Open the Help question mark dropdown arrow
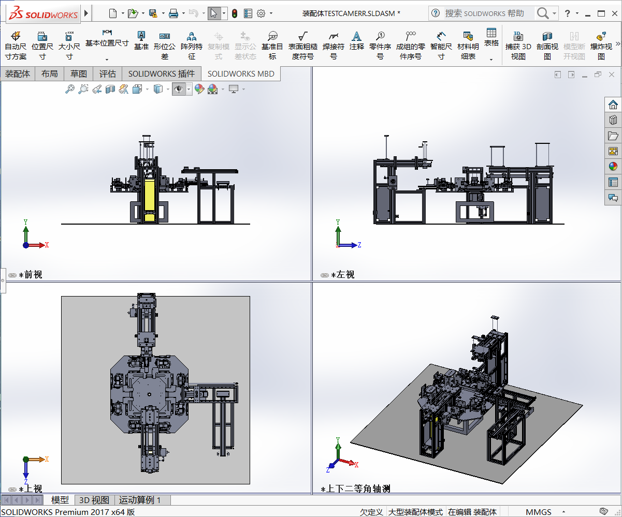622x517 pixels. [577, 13]
